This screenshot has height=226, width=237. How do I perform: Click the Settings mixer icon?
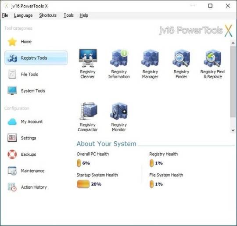pos(12,138)
